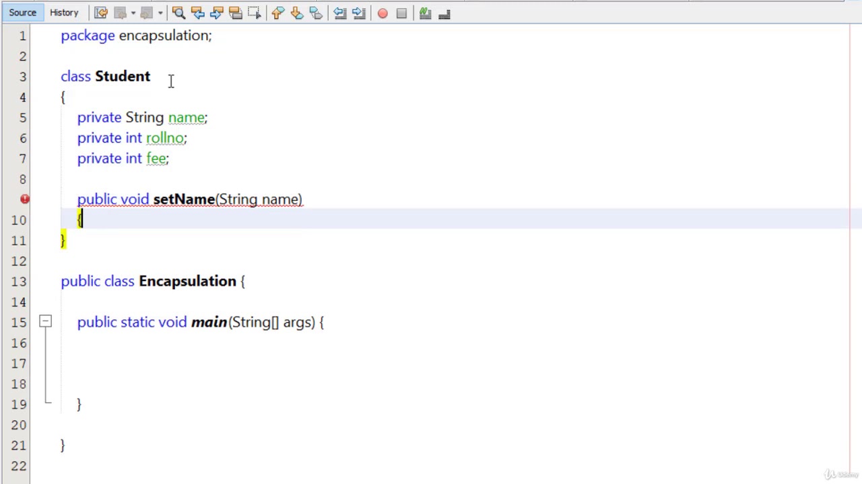Click the 'fee;' field declaration text

(x=158, y=158)
